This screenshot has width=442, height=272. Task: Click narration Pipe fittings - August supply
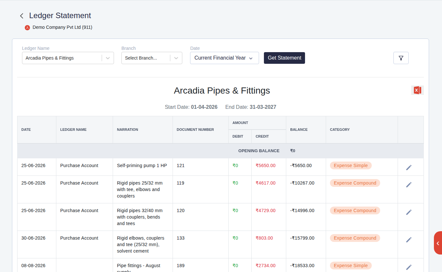coord(139,268)
